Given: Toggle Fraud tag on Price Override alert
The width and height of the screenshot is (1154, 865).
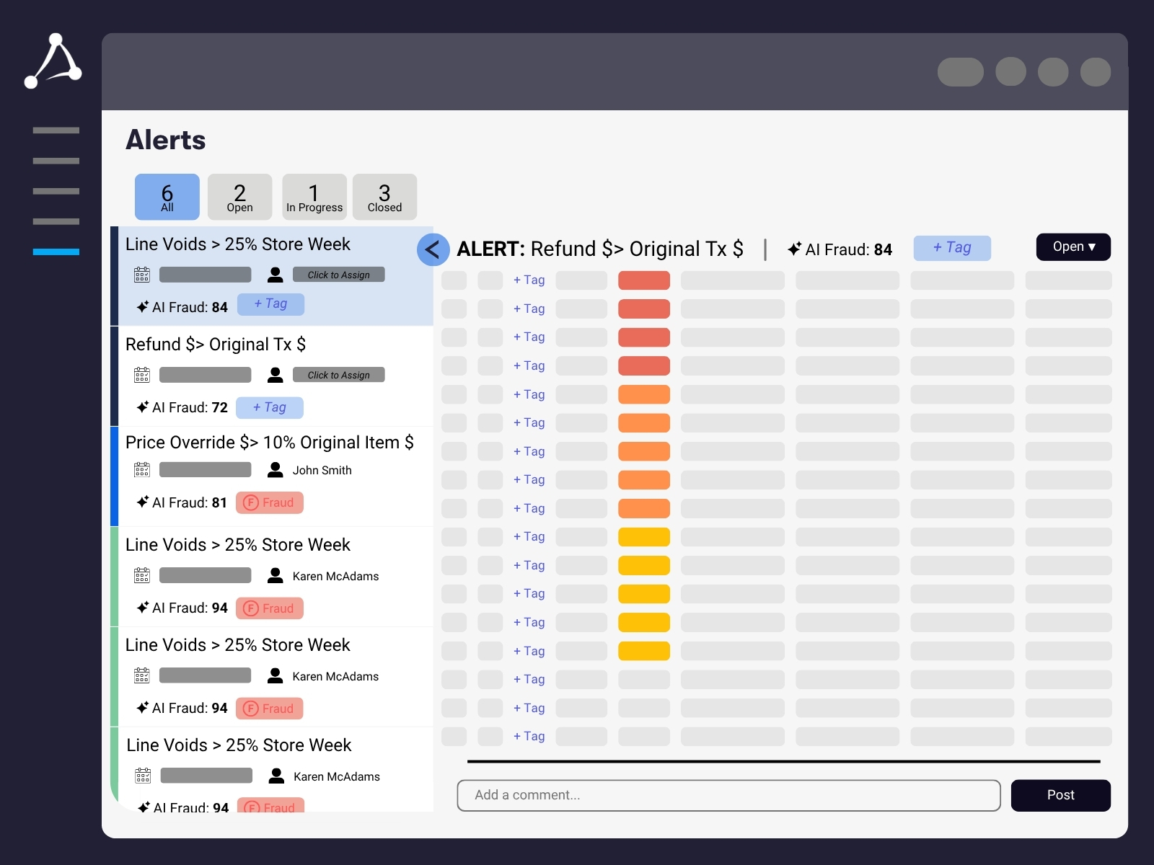Looking at the screenshot, I should click(270, 502).
